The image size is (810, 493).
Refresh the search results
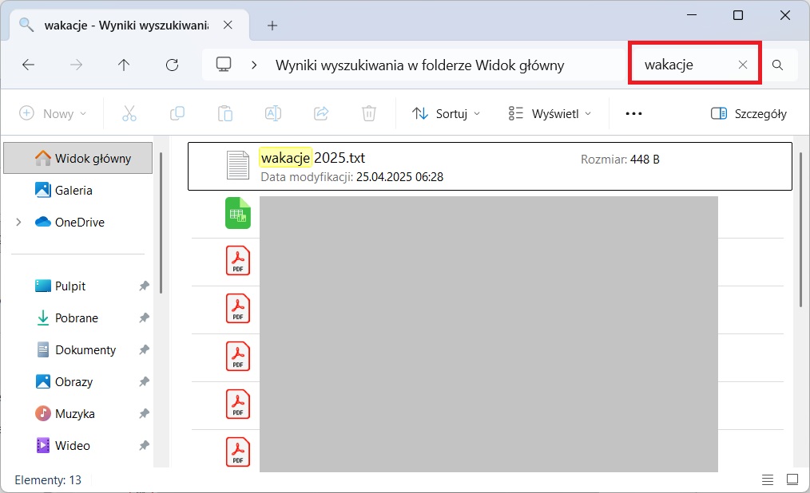tap(172, 65)
